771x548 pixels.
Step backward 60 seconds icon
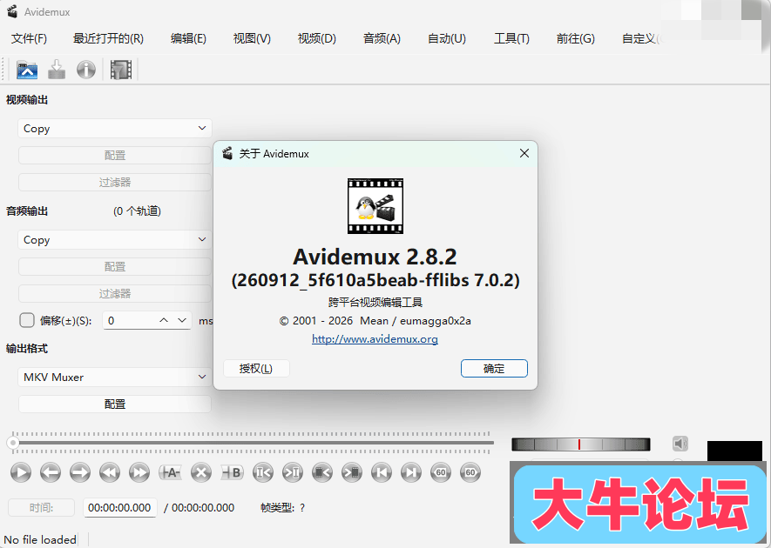tap(441, 472)
